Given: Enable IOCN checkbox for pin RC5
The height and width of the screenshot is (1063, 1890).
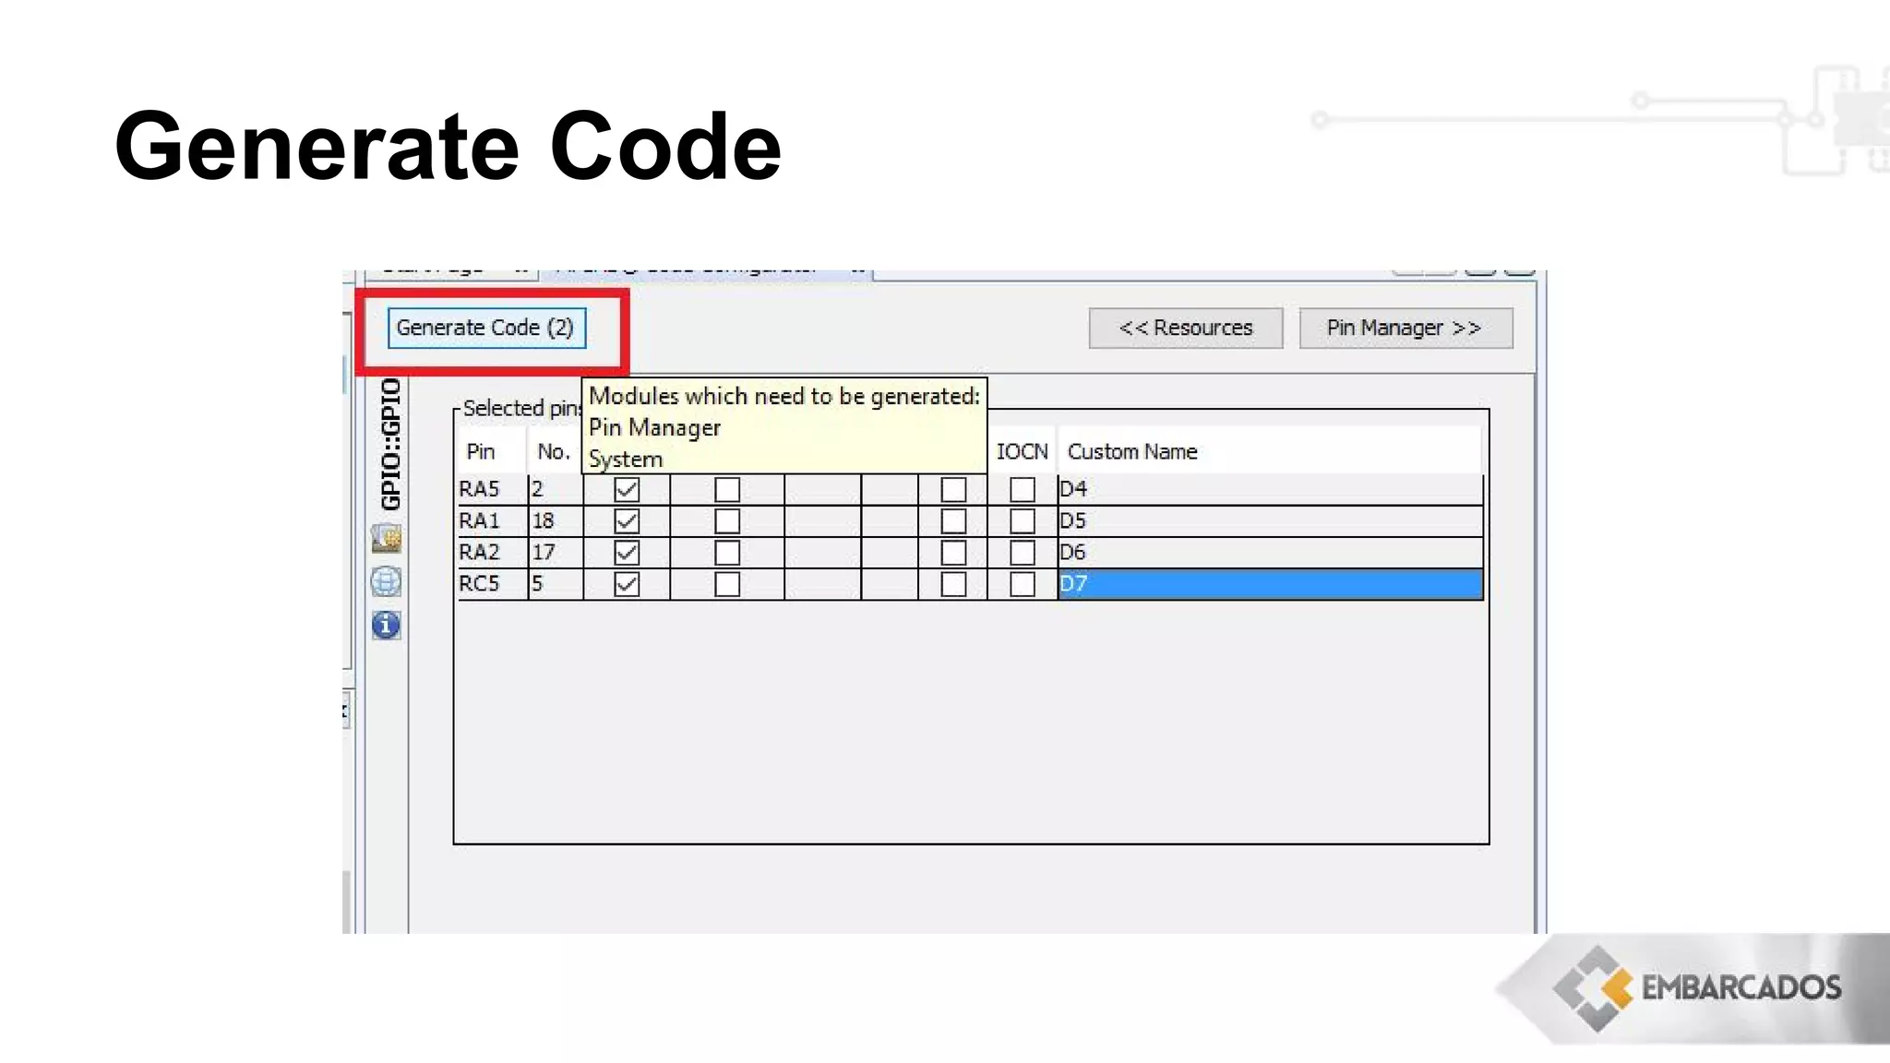Looking at the screenshot, I should coord(1022,584).
